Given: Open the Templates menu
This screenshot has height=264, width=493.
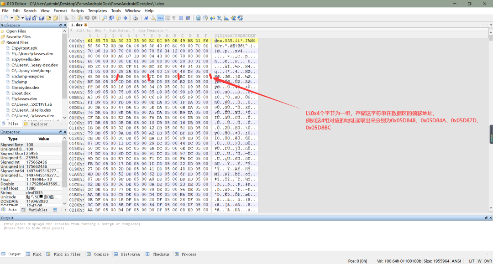Looking at the screenshot, I should coord(98,10).
